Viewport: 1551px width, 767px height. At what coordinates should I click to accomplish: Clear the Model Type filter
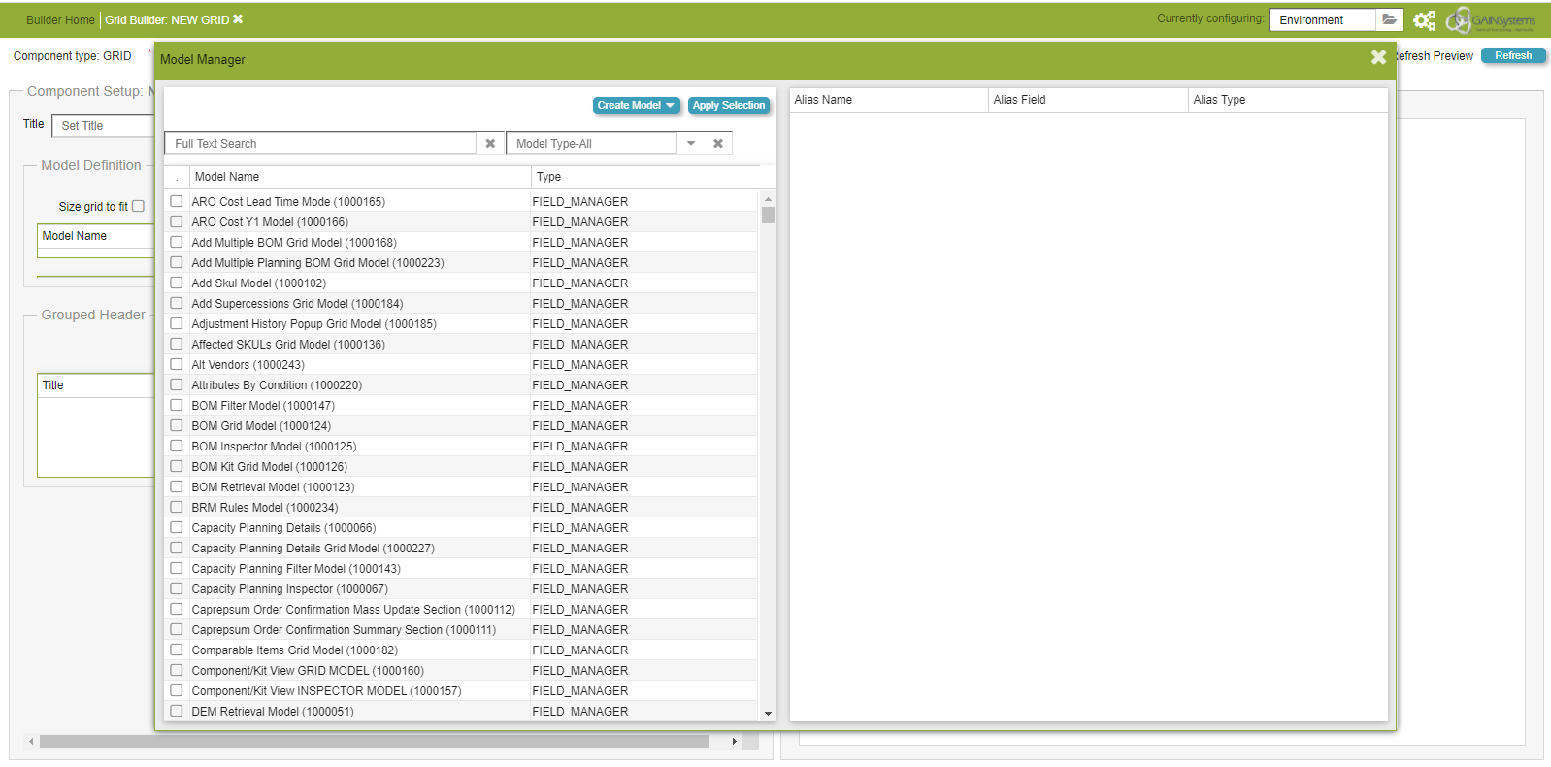tap(718, 144)
